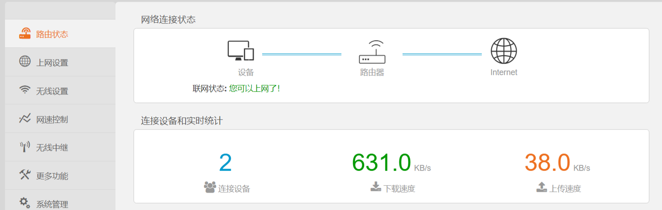Click the line between 设备 and 路由器

point(302,54)
